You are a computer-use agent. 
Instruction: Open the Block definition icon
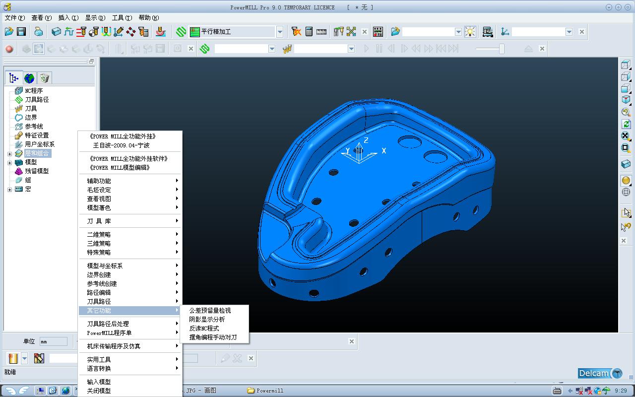coord(56,32)
